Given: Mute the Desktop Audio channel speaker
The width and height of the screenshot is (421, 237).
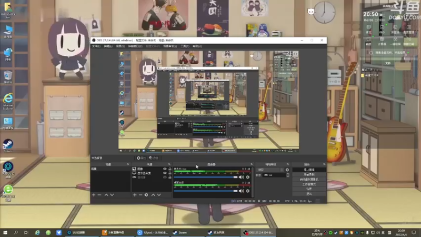Looking at the screenshot, I should coord(242,191).
